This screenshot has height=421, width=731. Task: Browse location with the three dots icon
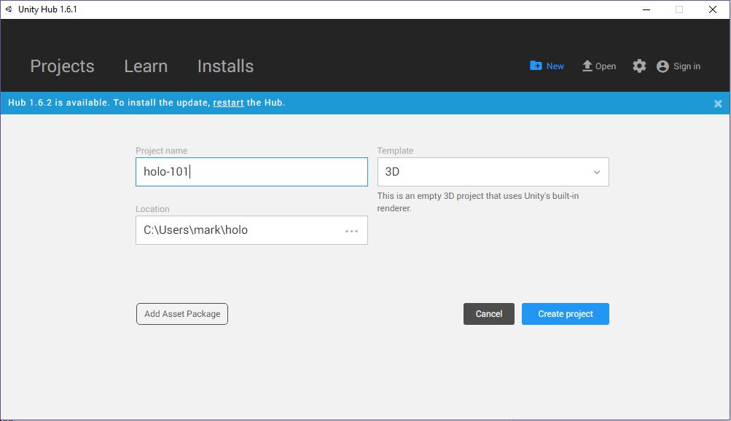point(351,231)
